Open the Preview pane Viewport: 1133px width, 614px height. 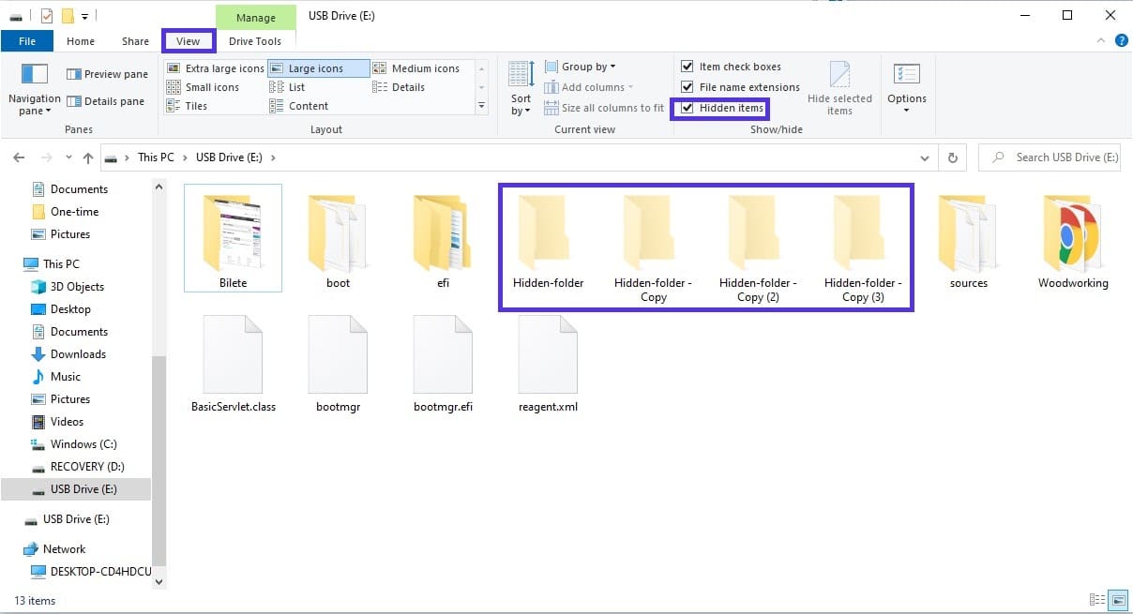[105, 73]
